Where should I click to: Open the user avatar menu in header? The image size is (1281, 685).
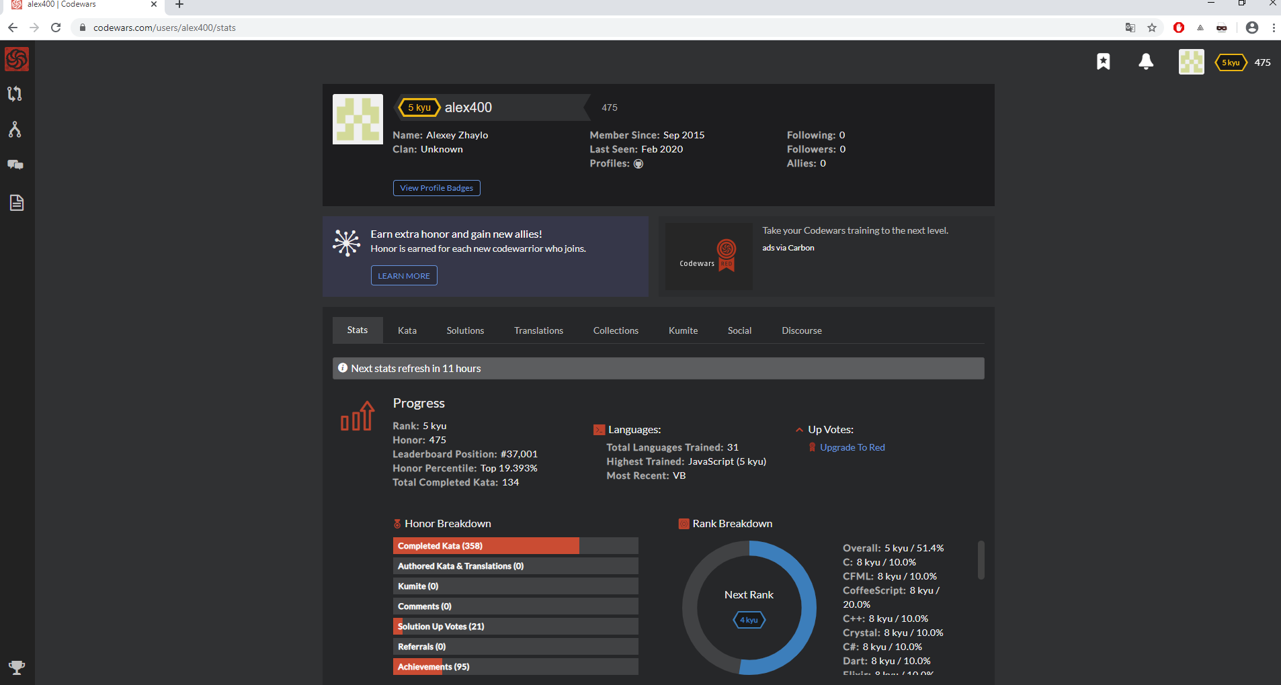[x=1191, y=62]
